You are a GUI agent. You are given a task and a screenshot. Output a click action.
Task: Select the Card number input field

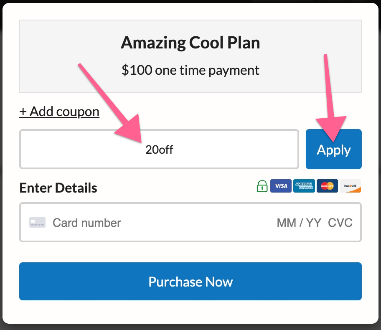[125, 222]
